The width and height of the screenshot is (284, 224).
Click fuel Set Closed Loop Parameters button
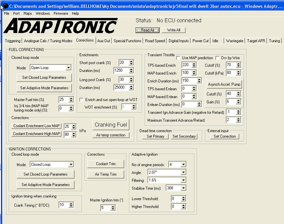click(x=44, y=78)
